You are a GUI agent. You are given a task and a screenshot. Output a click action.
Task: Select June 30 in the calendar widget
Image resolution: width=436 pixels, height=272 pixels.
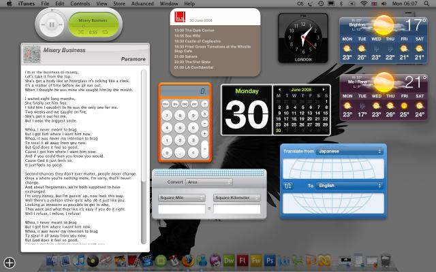coord(279,131)
